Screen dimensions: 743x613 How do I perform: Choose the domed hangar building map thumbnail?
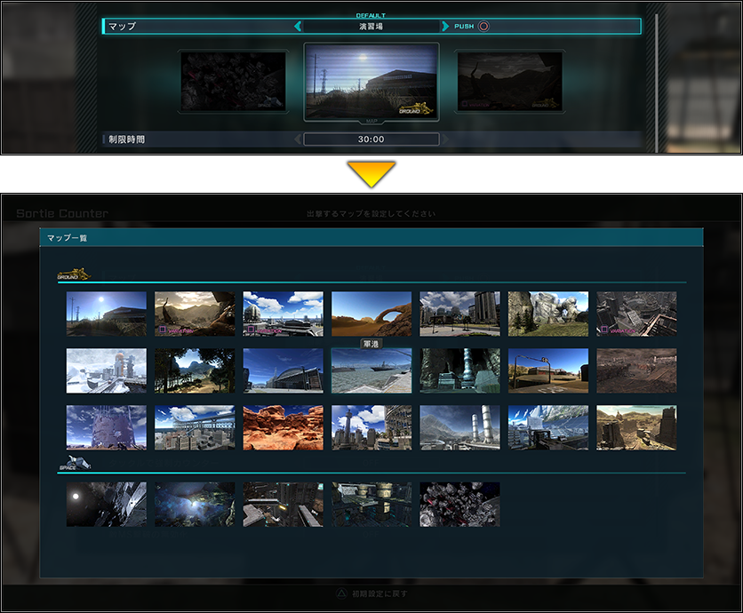pyautogui.click(x=284, y=370)
